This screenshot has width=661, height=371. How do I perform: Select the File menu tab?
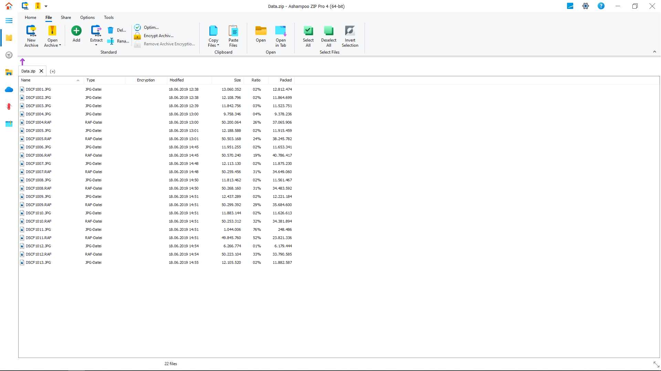[49, 17]
